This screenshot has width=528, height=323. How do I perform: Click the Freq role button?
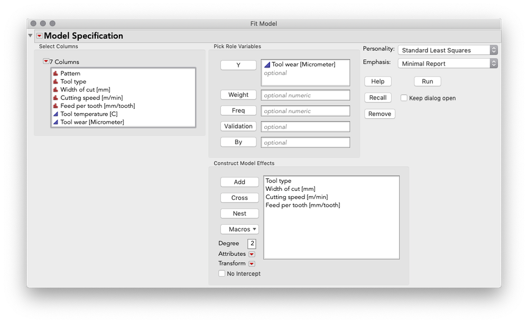238,110
